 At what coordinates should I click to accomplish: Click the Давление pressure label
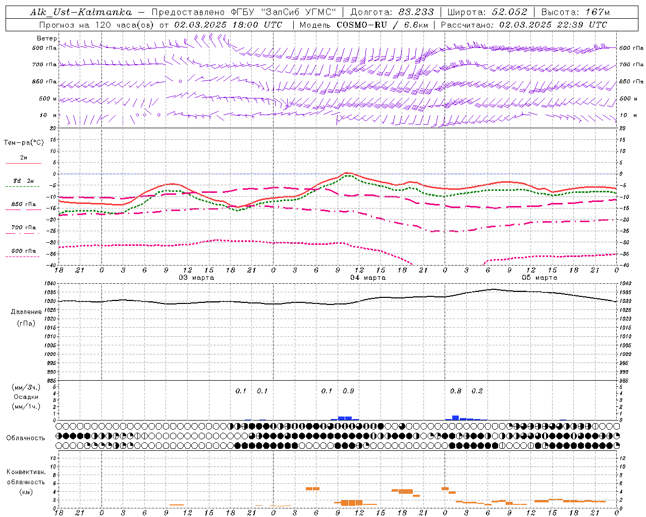click(26, 312)
